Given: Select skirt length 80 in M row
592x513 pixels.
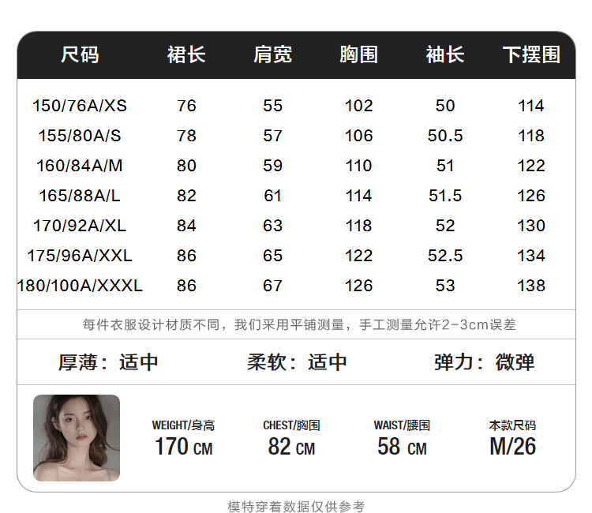Looking at the screenshot, I should click(x=186, y=166).
